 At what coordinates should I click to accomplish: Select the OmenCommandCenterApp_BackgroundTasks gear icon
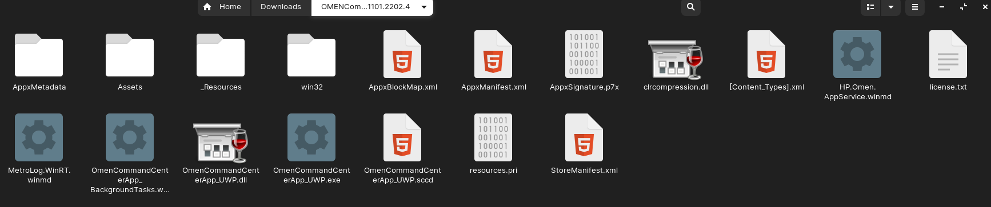tap(130, 137)
